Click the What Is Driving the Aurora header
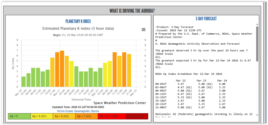The height and width of the screenshot is (125, 268). (x=132, y=11)
